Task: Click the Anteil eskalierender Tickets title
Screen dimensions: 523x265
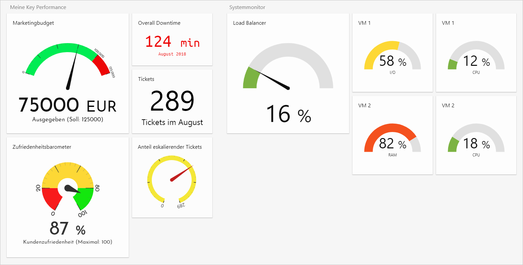Action: pyautogui.click(x=170, y=147)
